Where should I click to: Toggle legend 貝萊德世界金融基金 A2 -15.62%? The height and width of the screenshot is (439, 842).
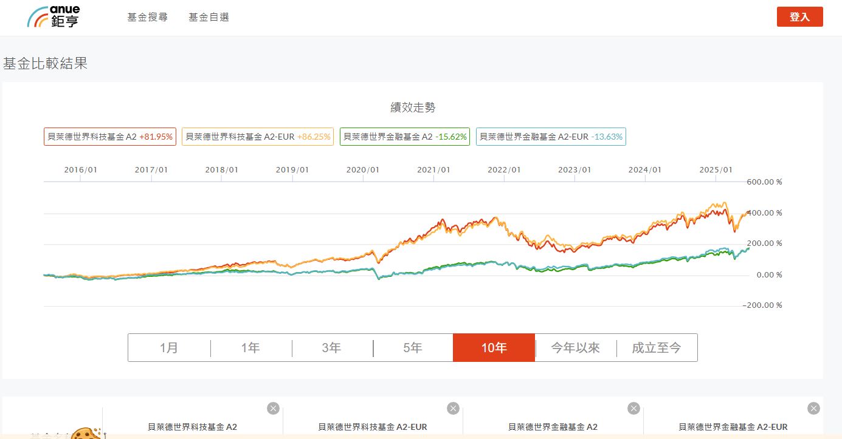405,137
